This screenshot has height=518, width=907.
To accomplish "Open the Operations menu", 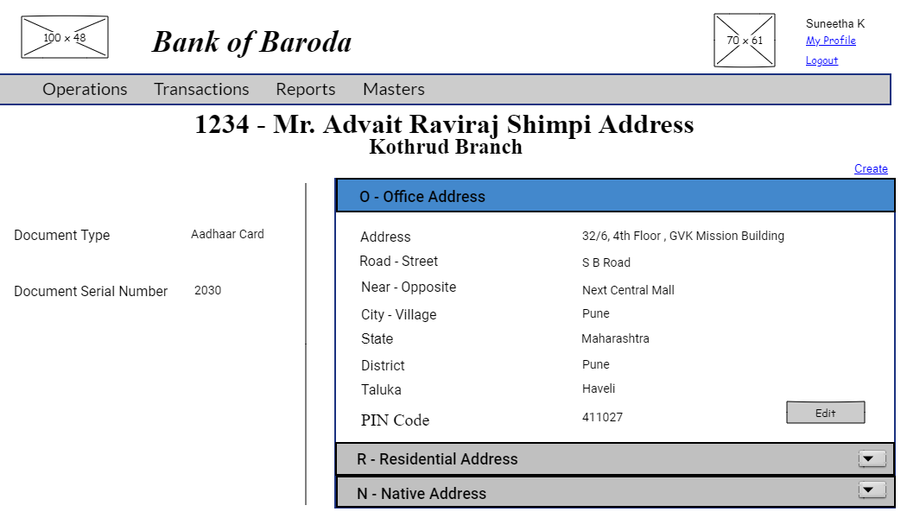I will pos(84,89).
